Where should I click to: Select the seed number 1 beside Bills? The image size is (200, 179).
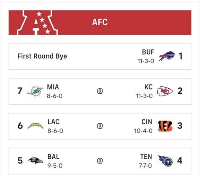[181, 56]
